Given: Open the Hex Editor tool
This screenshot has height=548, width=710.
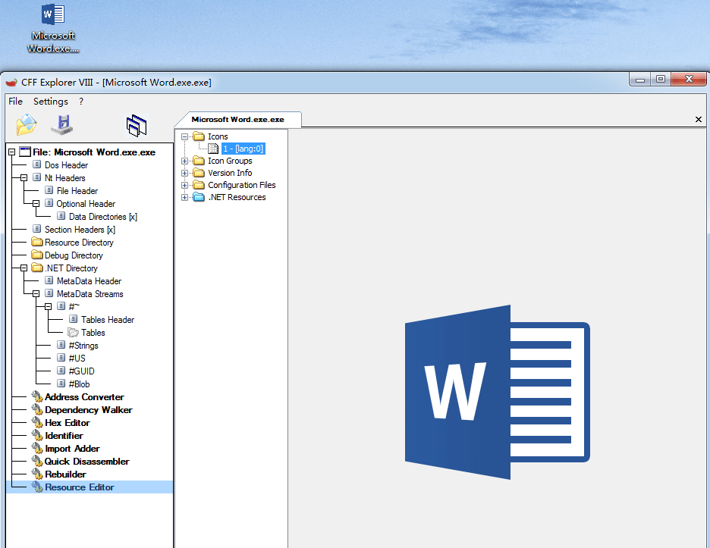Looking at the screenshot, I should click(x=67, y=423).
